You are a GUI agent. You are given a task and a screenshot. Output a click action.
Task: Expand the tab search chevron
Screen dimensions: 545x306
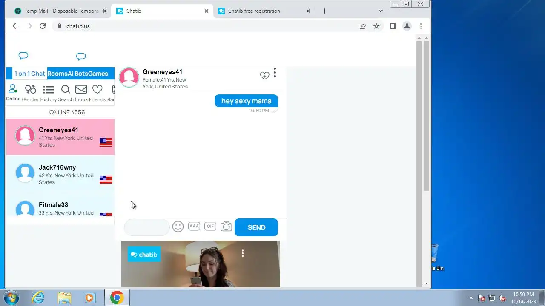[x=381, y=11]
